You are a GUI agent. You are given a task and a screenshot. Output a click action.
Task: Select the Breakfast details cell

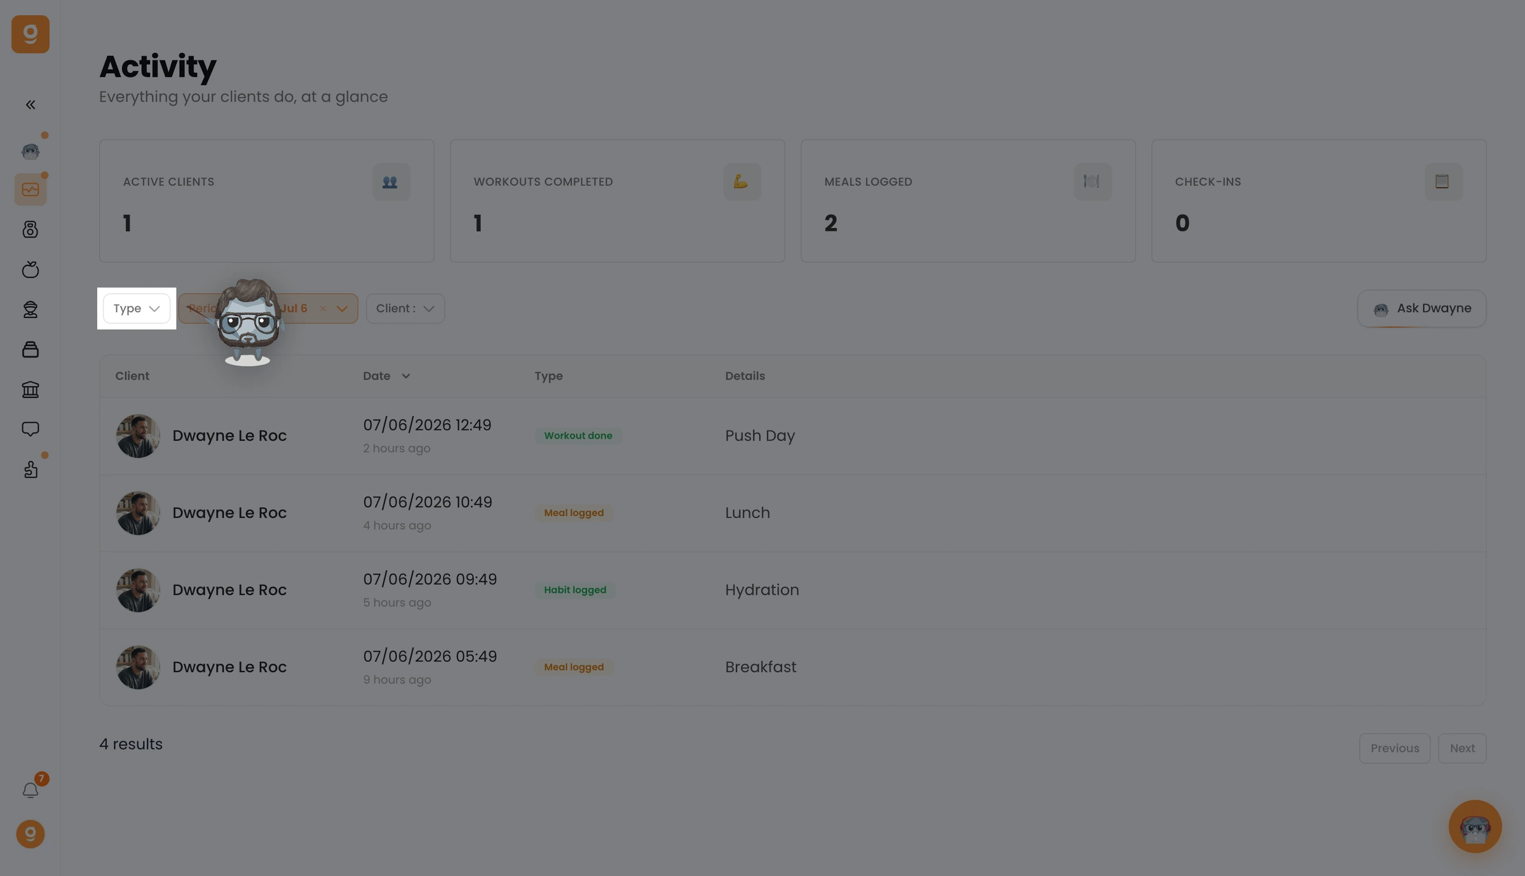pyautogui.click(x=761, y=667)
